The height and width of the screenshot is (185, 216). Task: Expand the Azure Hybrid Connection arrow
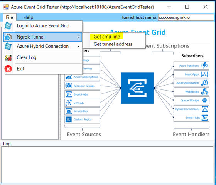pyautogui.click(x=78, y=47)
